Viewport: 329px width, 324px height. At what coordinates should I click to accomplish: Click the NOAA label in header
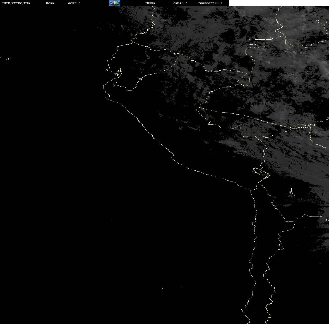[50, 3]
